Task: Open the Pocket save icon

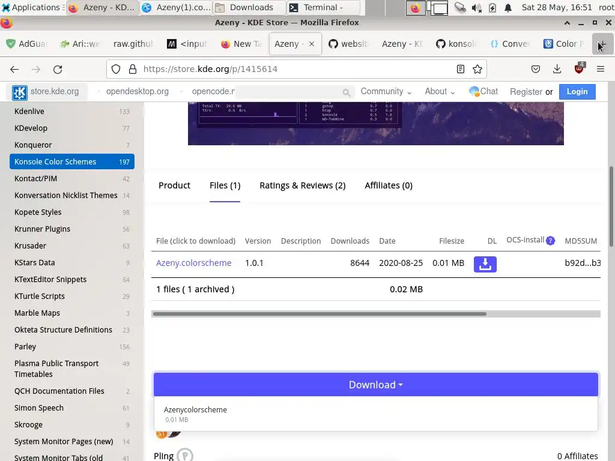Action: click(x=535, y=70)
